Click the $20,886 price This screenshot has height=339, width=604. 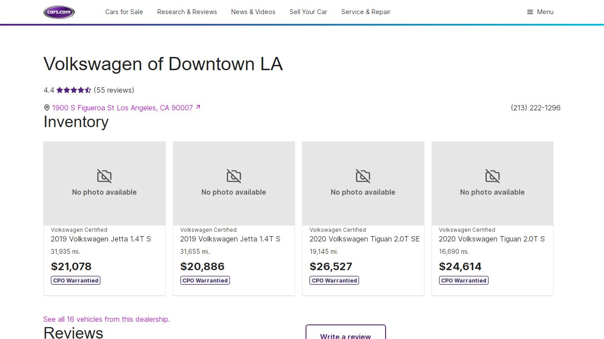pos(203,267)
